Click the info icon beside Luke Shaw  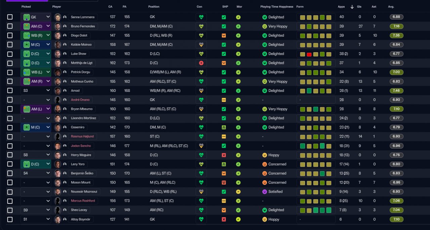pyautogui.click(x=64, y=54)
